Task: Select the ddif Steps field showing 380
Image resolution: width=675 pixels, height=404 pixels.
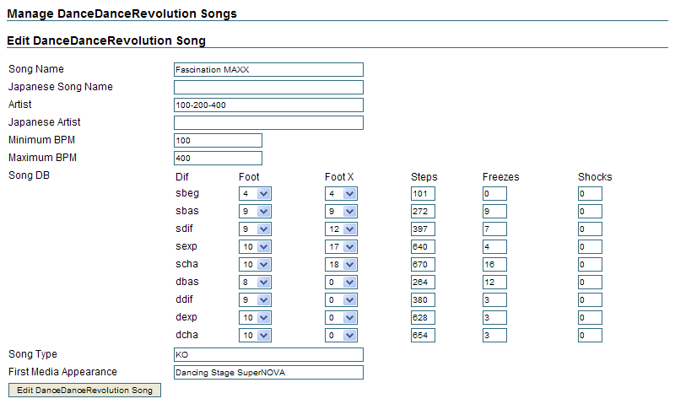Action: pyautogui.click(x=423, y=300)
